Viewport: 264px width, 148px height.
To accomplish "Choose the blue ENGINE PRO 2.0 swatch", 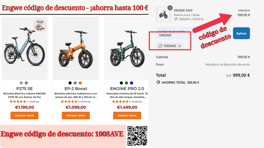I will (131, 83).
